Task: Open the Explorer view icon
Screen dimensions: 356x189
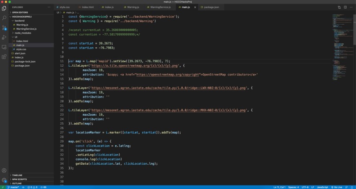Action: click(4, 8)
